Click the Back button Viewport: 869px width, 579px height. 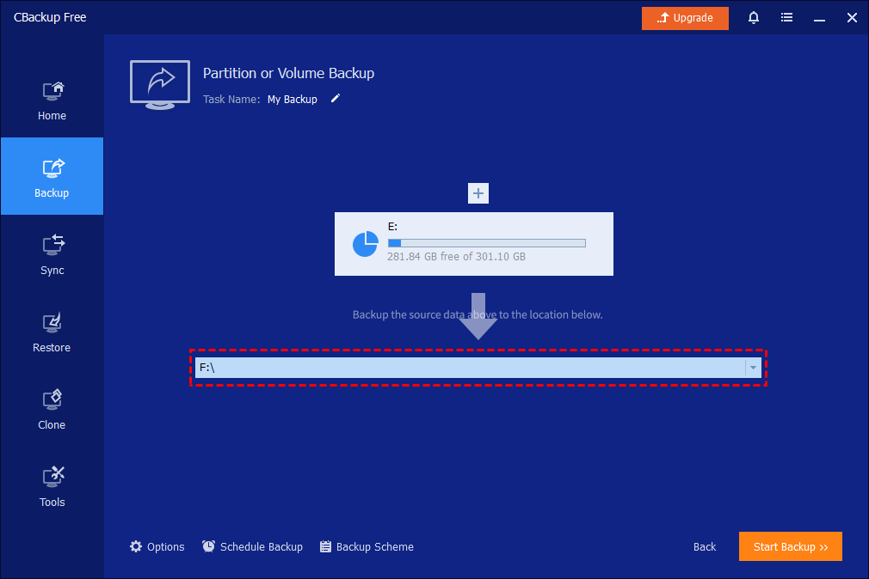coord(705,546)
